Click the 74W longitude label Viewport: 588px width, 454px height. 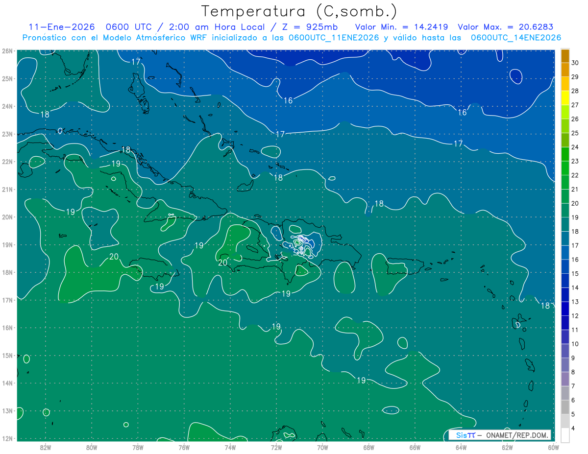tap(230, 447)
